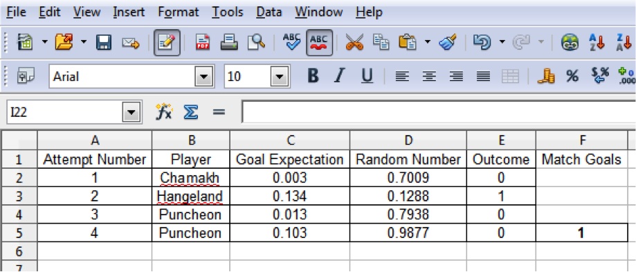
Task: Select row 3 header
Action: 18,197
